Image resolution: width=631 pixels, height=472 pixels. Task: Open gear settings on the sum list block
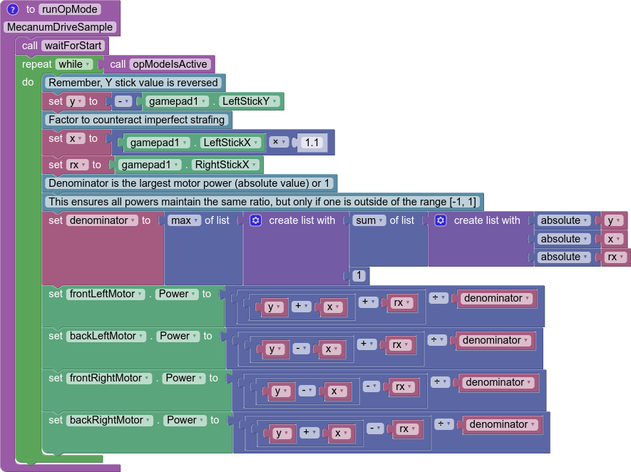click(x=441, y=221)
